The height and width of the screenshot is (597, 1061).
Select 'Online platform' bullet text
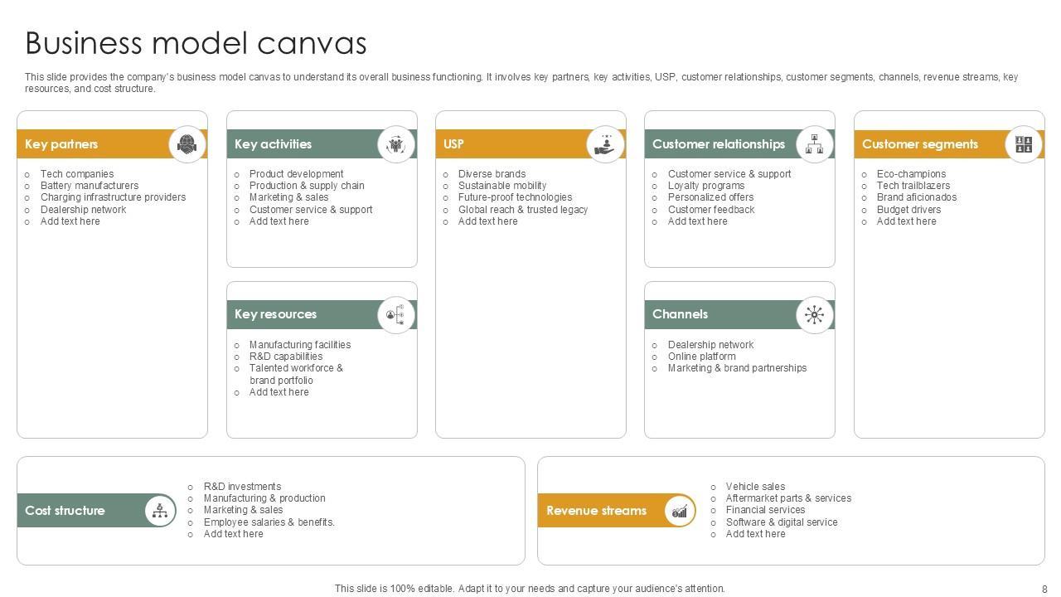tap(701, 357)
